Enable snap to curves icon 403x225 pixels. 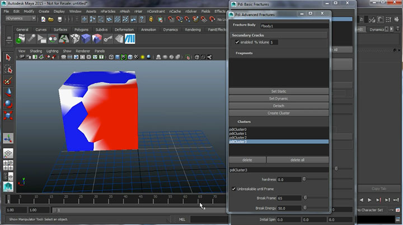click(x=179, y=19)
